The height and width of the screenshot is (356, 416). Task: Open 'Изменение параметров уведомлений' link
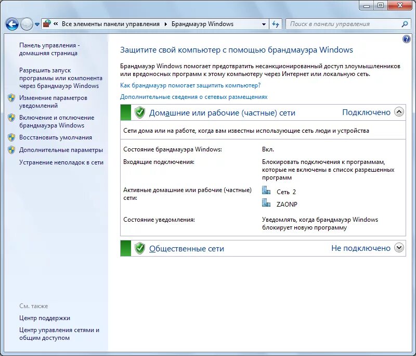pyautogui.click(x=53, y=101)
